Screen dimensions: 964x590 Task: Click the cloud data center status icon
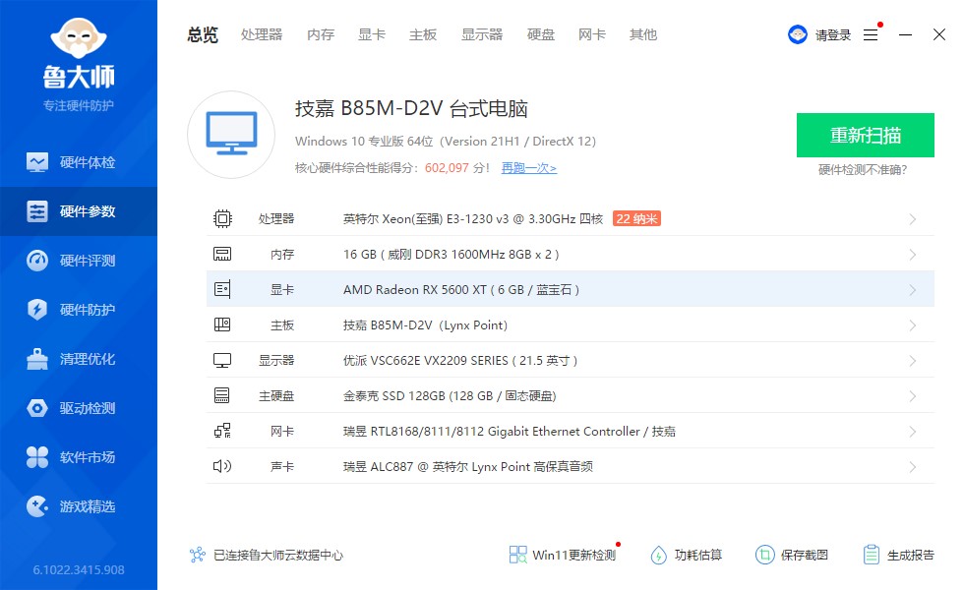[198, 555]
